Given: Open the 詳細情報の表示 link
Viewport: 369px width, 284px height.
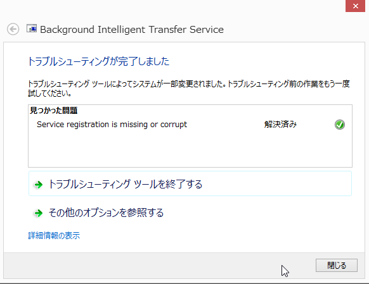Looking at the screenshot, I should coord(54,235).
